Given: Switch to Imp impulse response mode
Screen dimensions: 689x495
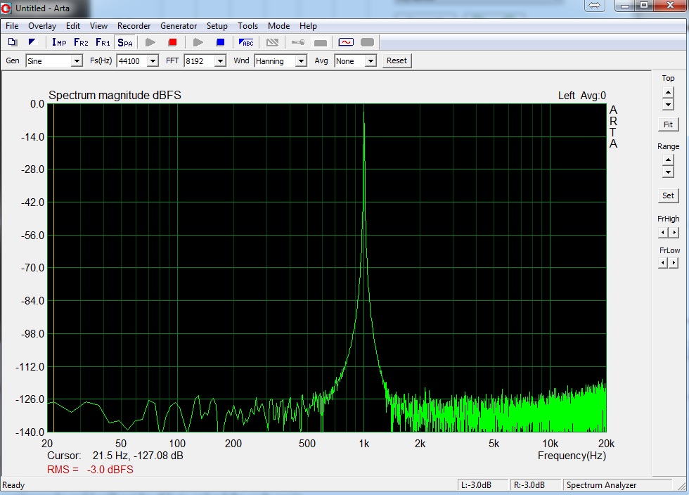Looking at the screenshot, I should [59, 42].
